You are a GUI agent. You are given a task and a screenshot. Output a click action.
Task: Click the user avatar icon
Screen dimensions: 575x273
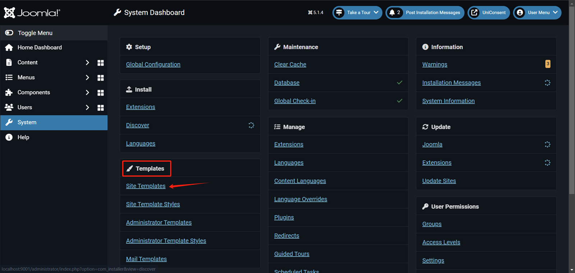click(520, 13)
